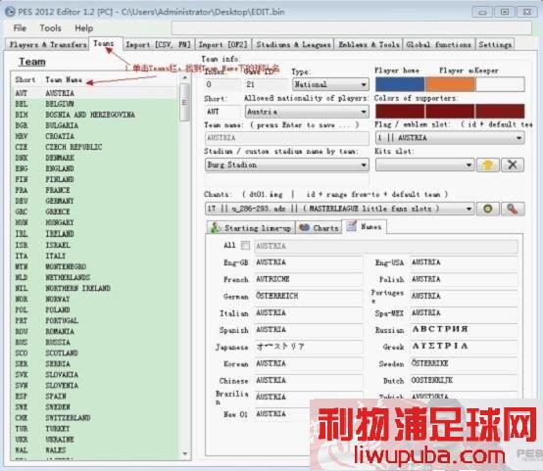Select SPAIN in the team list
The image size is (543, 471).
point(95,396)
